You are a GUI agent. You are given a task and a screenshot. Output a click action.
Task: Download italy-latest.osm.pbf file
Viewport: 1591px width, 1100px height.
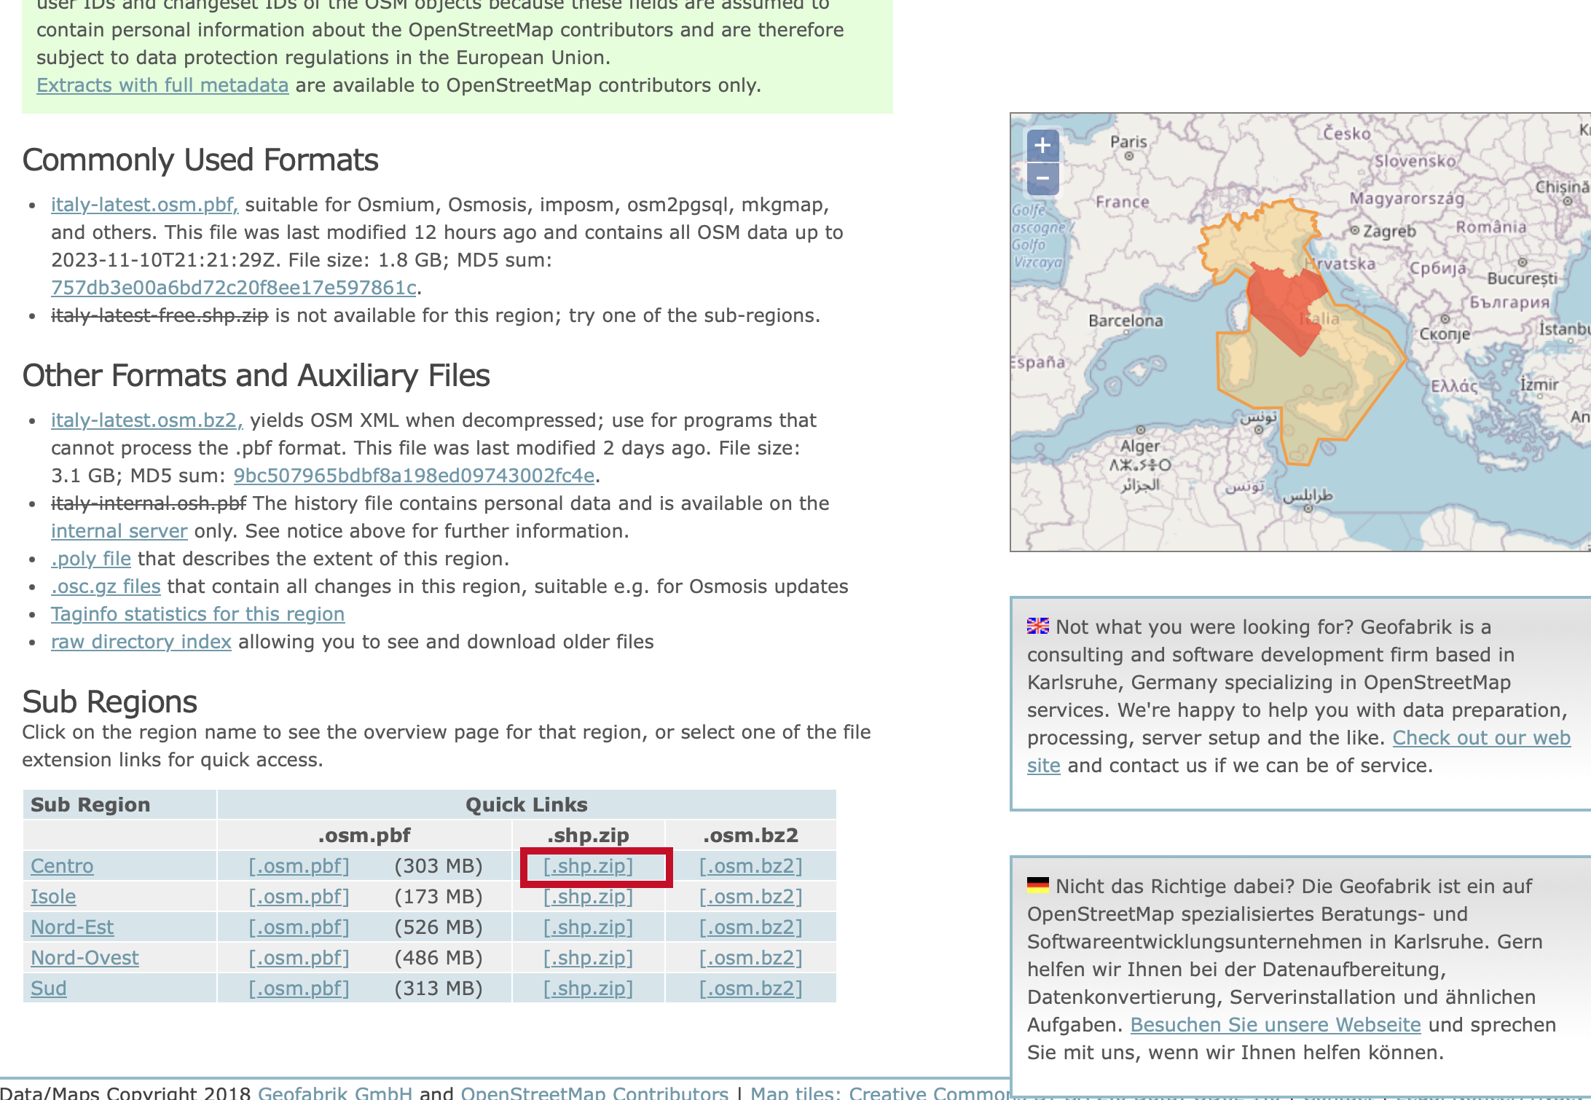click(x=144, y=205)
